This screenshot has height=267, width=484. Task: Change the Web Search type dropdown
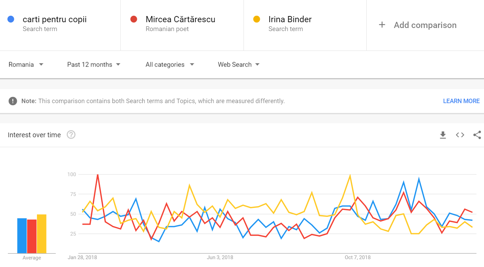[x=238, y=65]
